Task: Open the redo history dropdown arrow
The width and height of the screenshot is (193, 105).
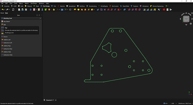Action: tap(9, 10)
